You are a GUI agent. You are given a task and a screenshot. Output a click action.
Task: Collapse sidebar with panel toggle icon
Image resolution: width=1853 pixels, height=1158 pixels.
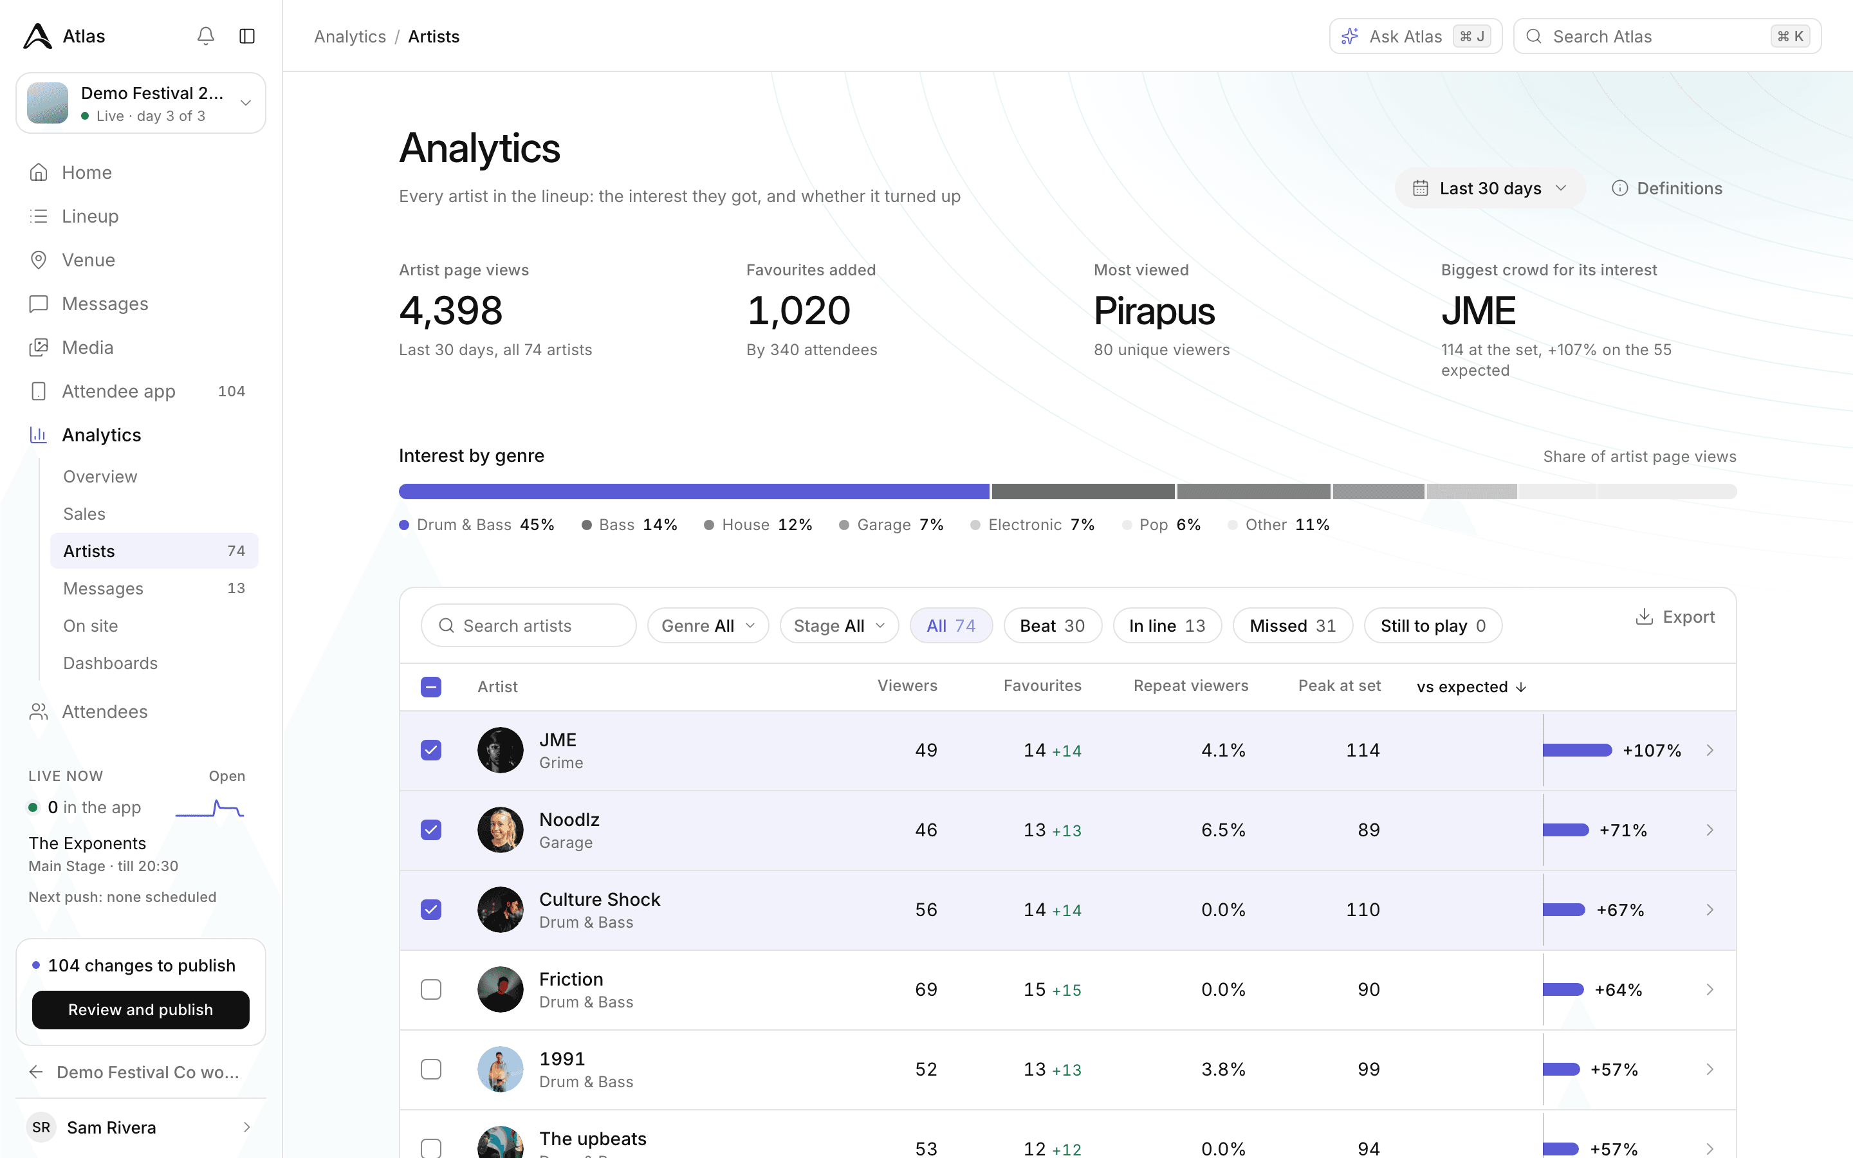tap(246, 36)
